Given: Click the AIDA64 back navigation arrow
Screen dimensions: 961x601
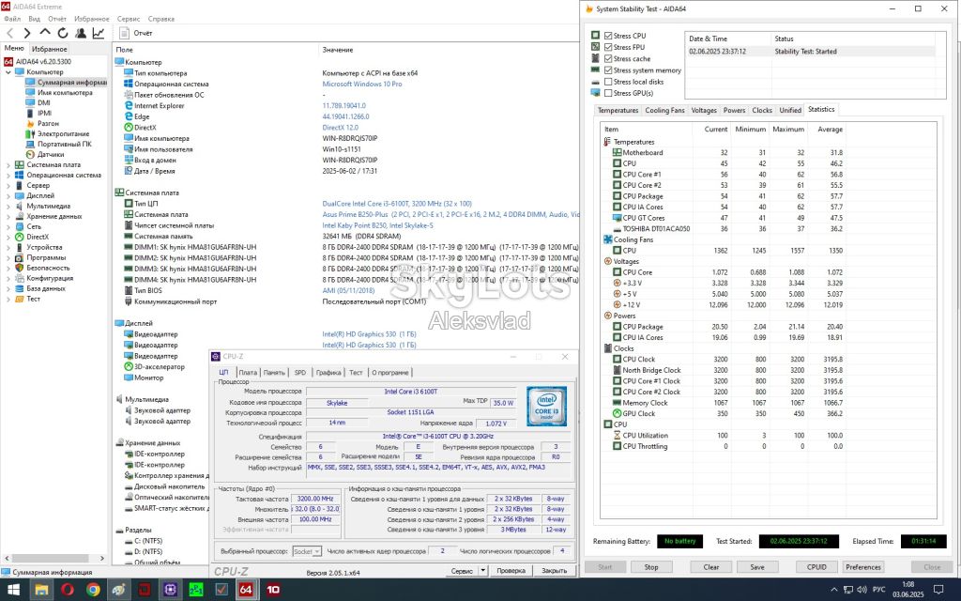Looking at the screenshot, I should pyautogui.click(x=9, y=33).
